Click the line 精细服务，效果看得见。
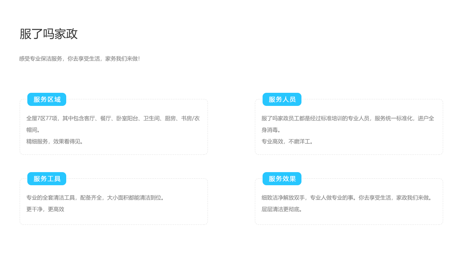 click(x=56, y=141)
